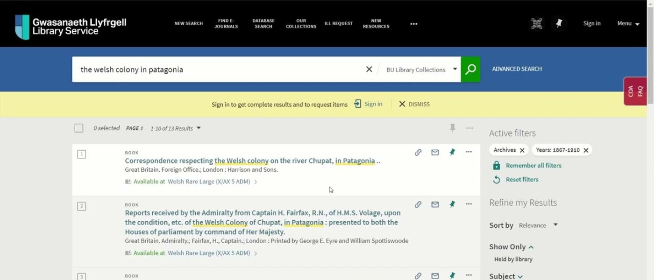
Task: Click the green search magnifier button
Action: tap(470, 70)
